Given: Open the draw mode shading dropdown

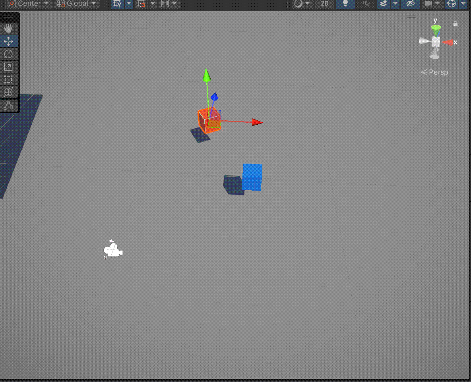Looking at the screenshot, I should (302, 4).
